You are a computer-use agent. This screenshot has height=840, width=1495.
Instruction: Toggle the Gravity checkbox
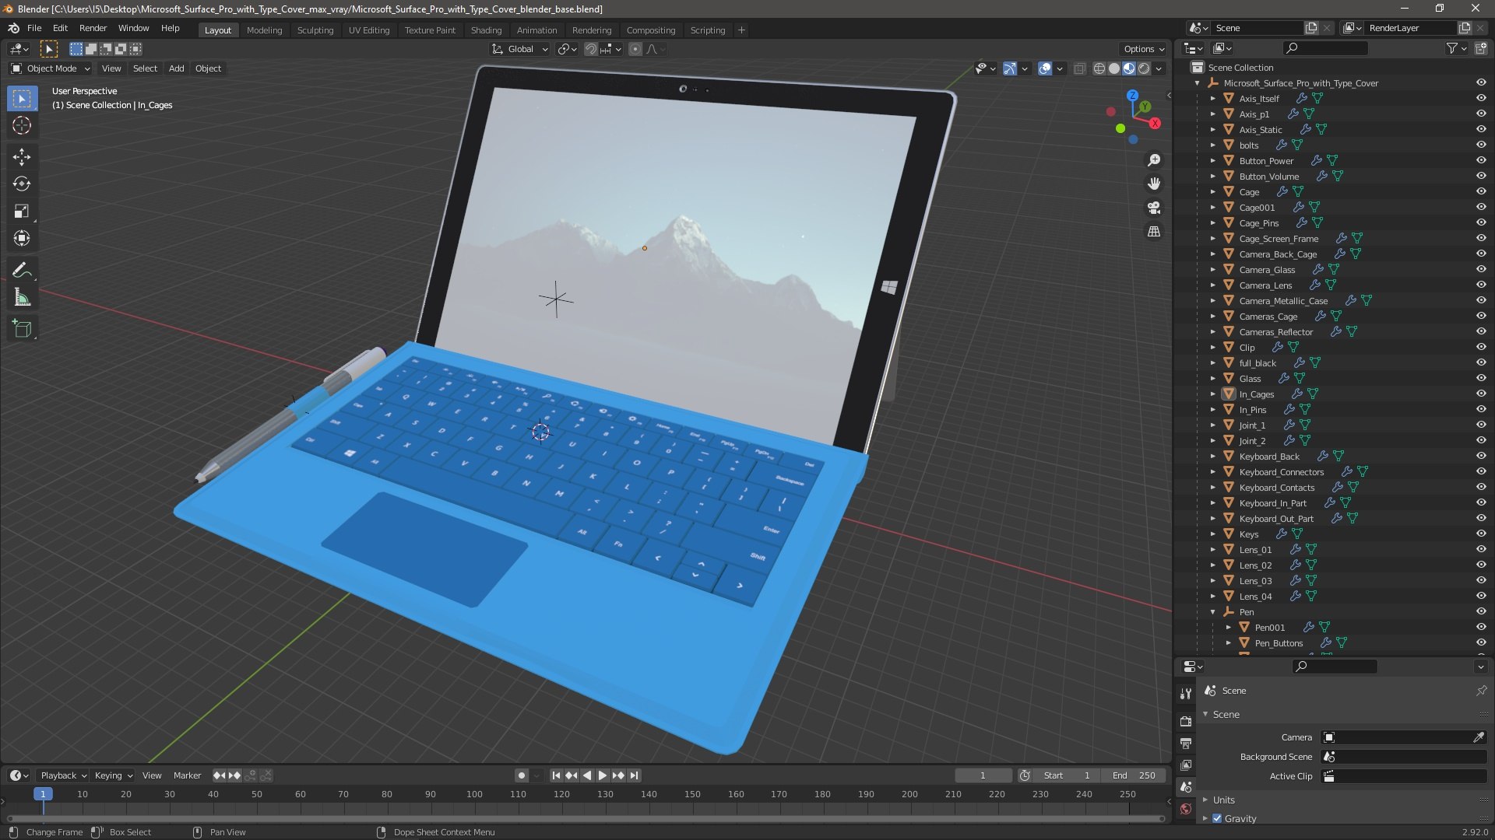tap(1217, 818)
